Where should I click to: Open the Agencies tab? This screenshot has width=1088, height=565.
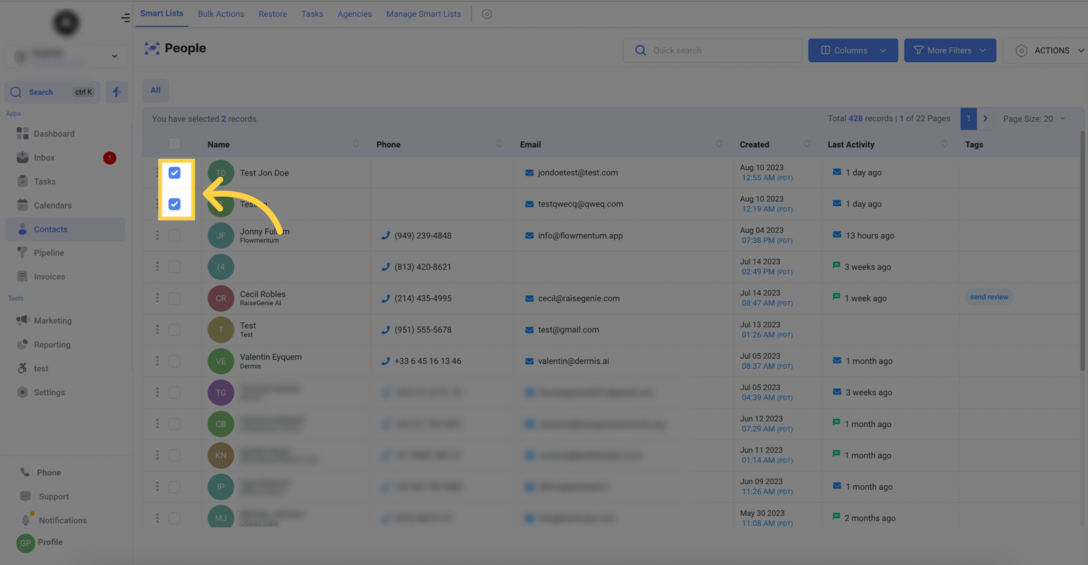(x=355, y=14)
